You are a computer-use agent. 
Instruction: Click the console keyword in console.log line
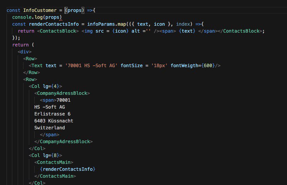pos(22,17)
